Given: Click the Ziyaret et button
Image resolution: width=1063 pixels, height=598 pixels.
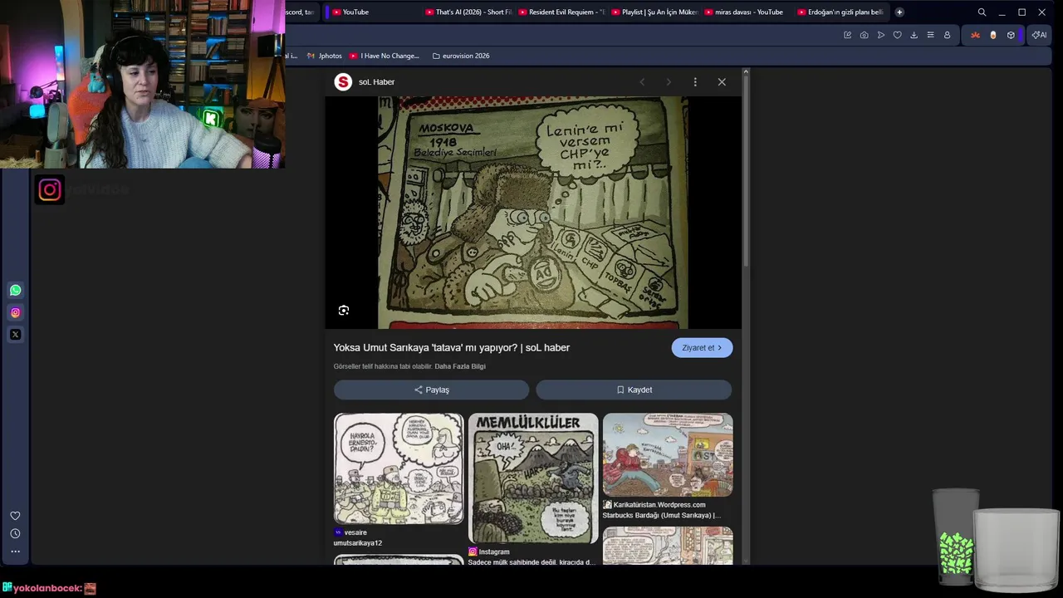Looking at the screenshot, I should click(702, 348).
